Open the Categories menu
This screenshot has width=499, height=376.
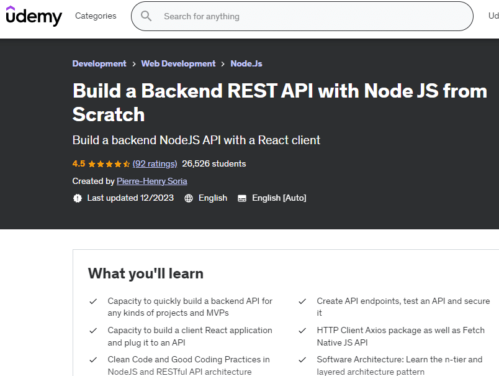coord(96,16)
